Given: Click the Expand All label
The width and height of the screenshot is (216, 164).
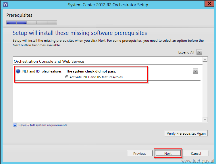Looking at the screenshot, I should pyautogui.click(x=186, y=52).
